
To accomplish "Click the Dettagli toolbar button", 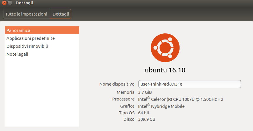I will point(61,14).
